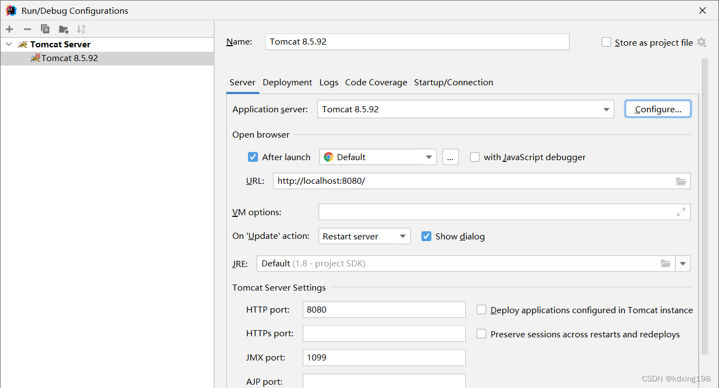Enable with JavaScript debugger checkbox
Image resolution: width=719 pixels, height=388 pixels.
[475, 157]
